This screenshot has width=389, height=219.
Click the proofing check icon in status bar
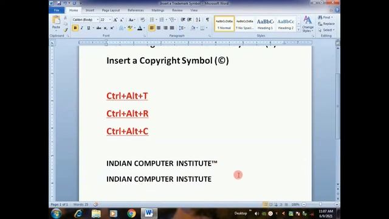(96, 204)
